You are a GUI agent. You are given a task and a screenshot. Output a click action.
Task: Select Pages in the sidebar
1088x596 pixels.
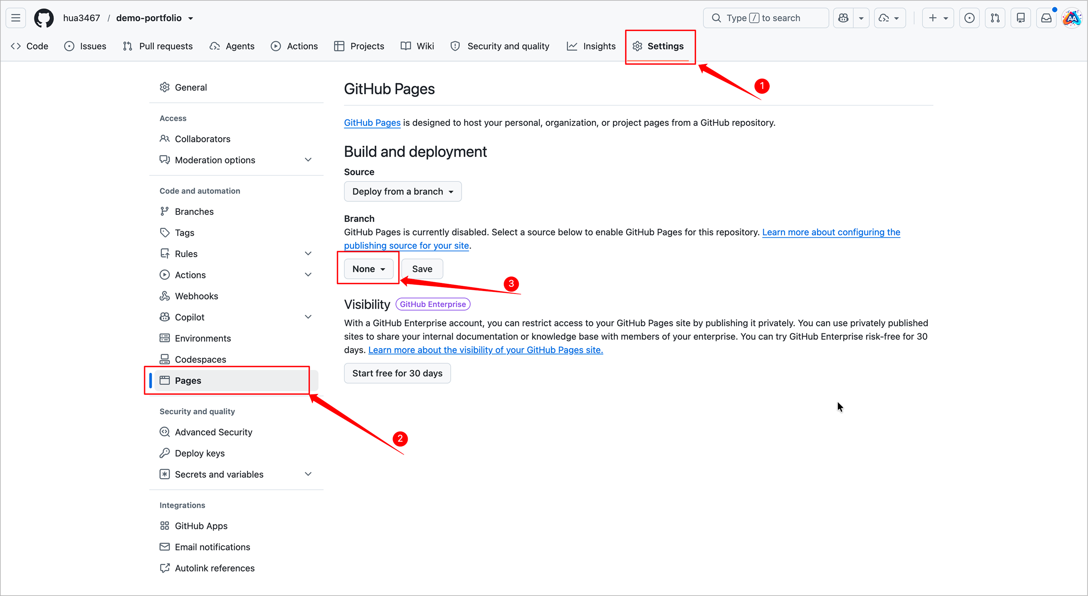coord(237,380)
